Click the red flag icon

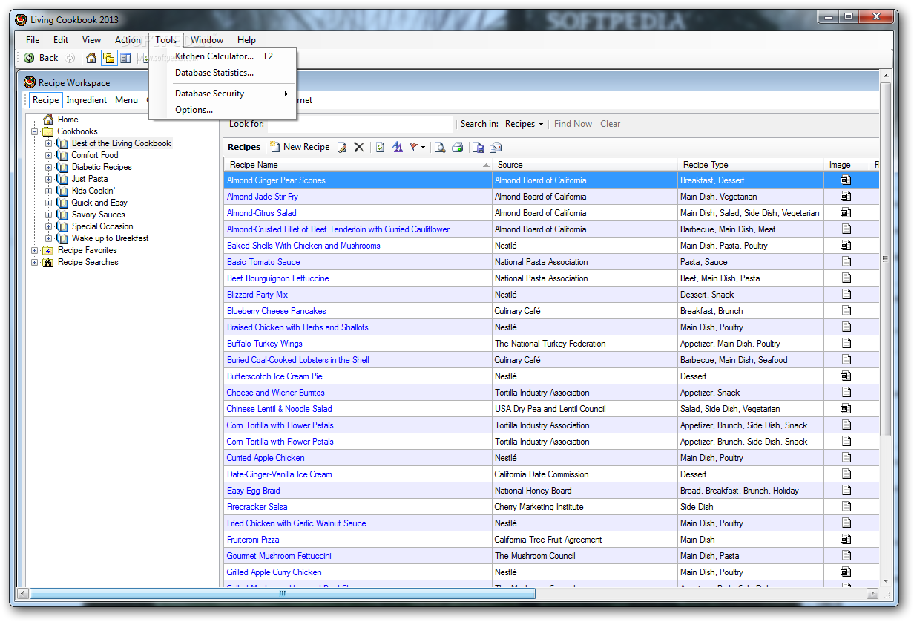click(414, 147)
